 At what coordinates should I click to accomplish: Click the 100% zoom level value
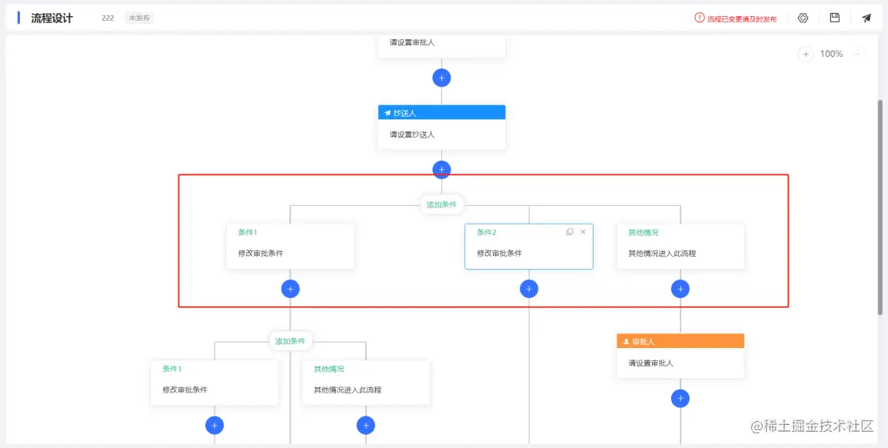pyautogui.click(x=831, y=55)
